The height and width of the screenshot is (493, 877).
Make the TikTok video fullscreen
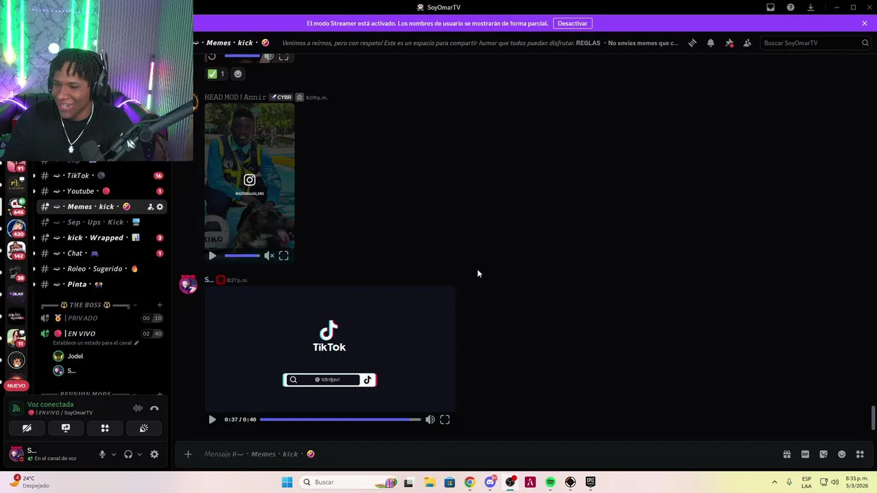(445, 420)
